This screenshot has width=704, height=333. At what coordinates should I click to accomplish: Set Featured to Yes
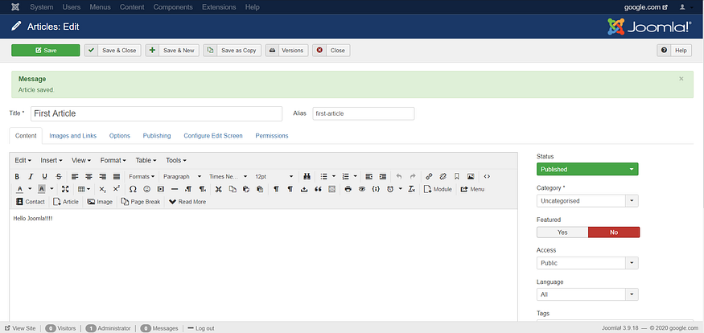coord(562,232)
